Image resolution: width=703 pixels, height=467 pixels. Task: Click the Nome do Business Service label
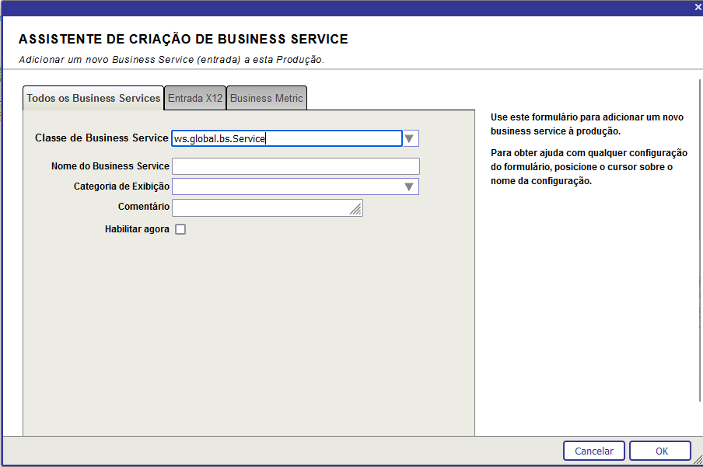pos(110,166)
